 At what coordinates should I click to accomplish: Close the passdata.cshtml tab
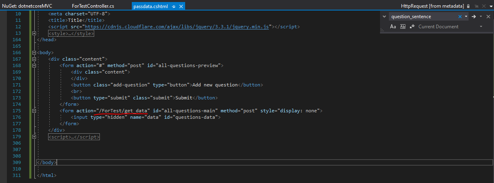[x=181, y=6]
